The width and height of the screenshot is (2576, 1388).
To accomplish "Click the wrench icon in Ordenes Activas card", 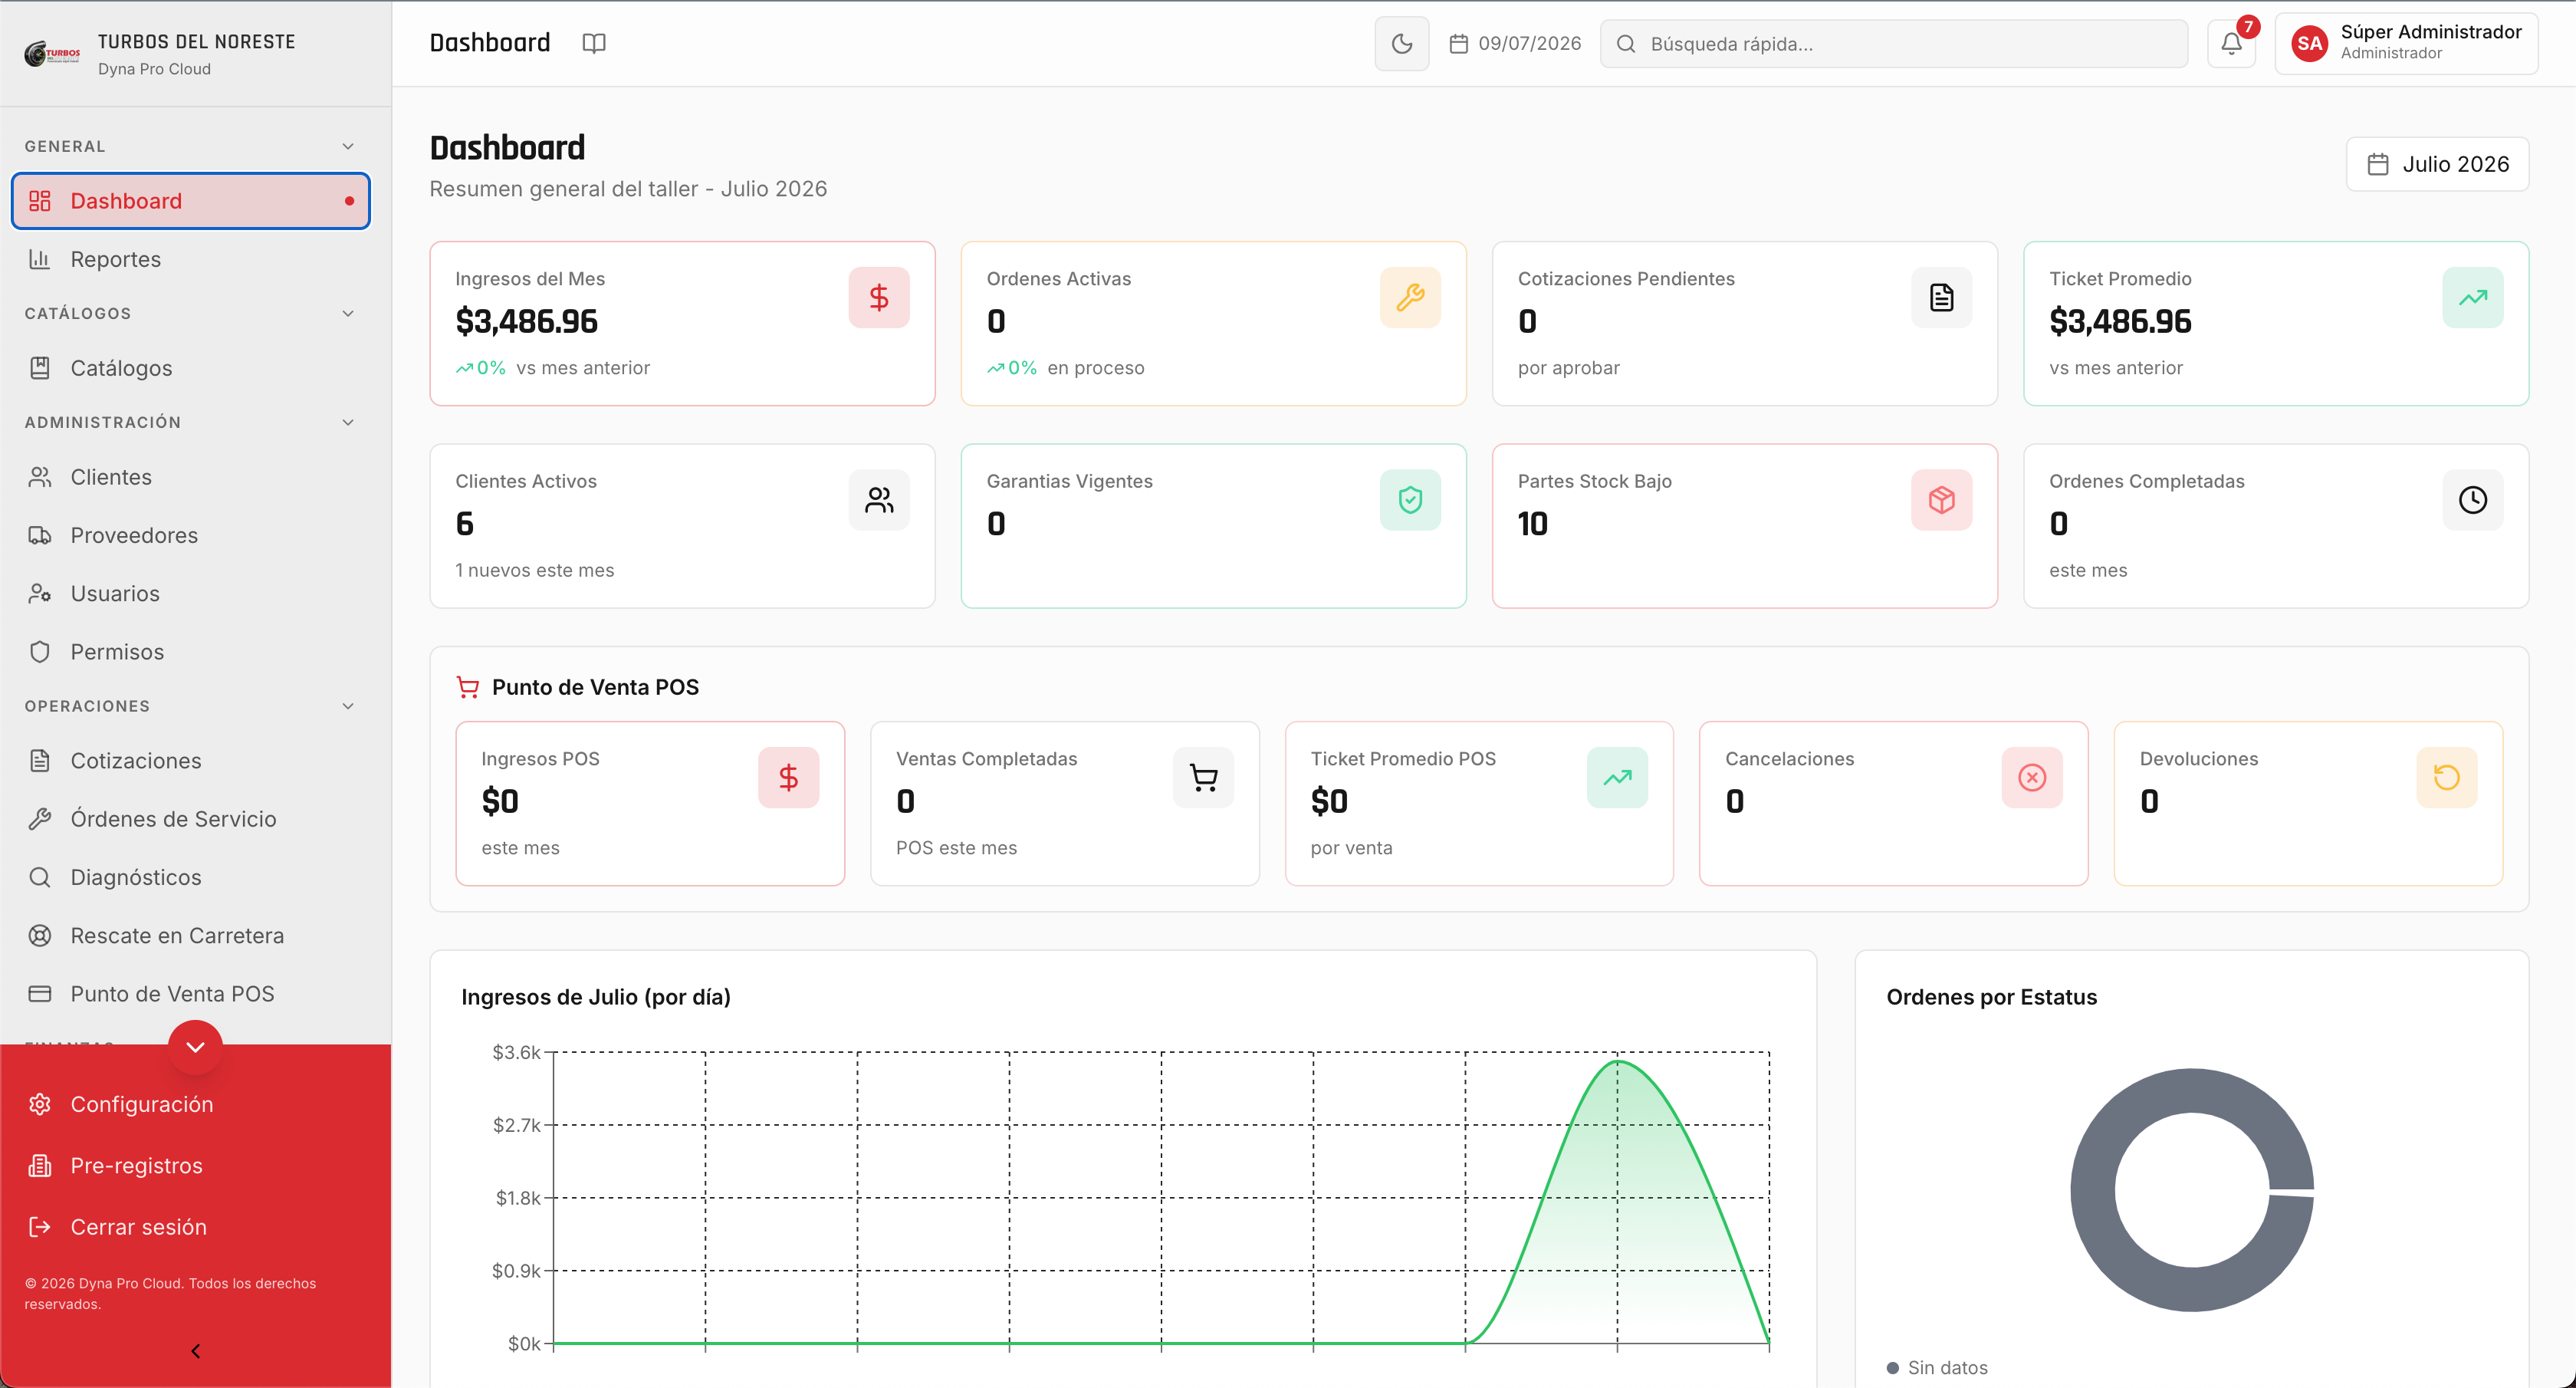I will [x=1410, y=297].
